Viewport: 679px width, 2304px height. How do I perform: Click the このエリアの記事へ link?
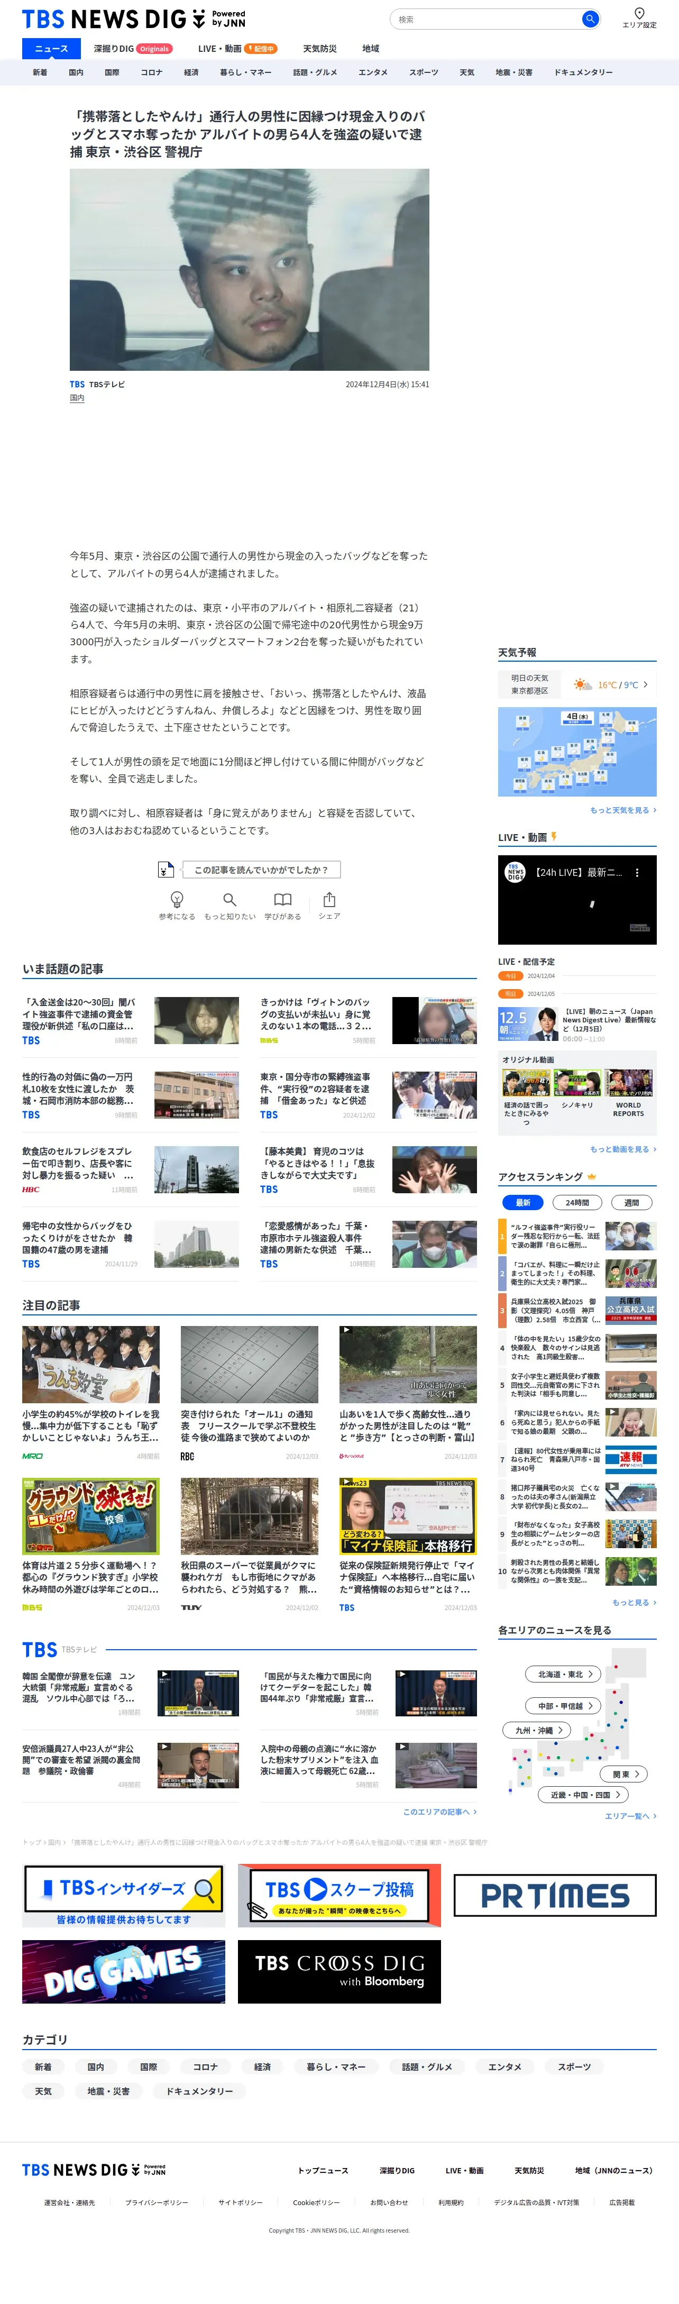[x=439, y=1812]
